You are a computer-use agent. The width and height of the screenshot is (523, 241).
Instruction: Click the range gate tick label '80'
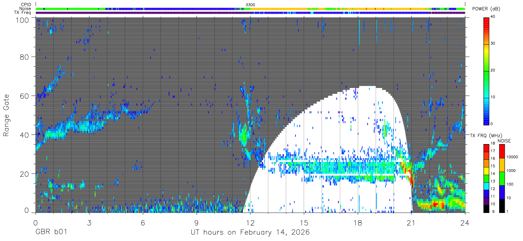[25, 57]
